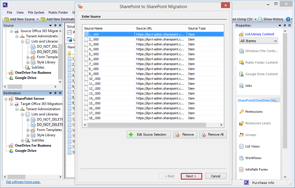The height and width of the screenshot is (188, 295).
Task: Click the Kernel logo next to Purchase Info
Action: pyautogui.click(x=246, y=183)
